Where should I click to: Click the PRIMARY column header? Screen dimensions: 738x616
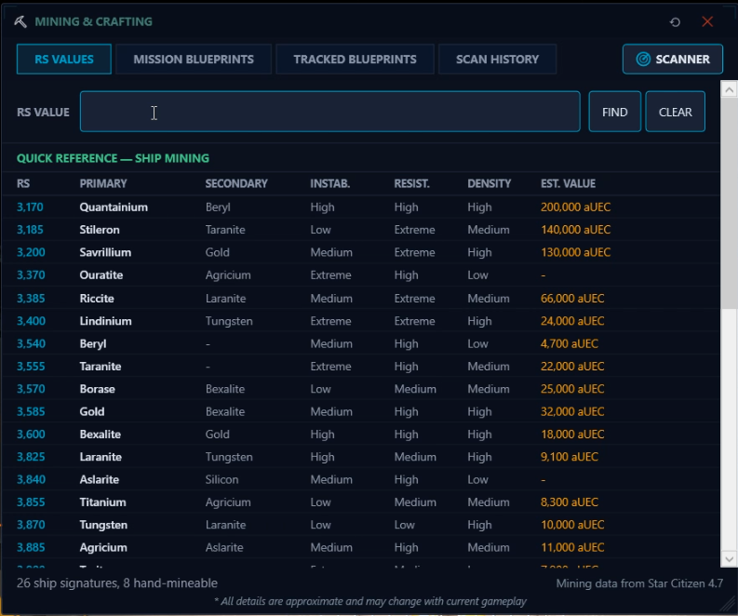(103, 183)
